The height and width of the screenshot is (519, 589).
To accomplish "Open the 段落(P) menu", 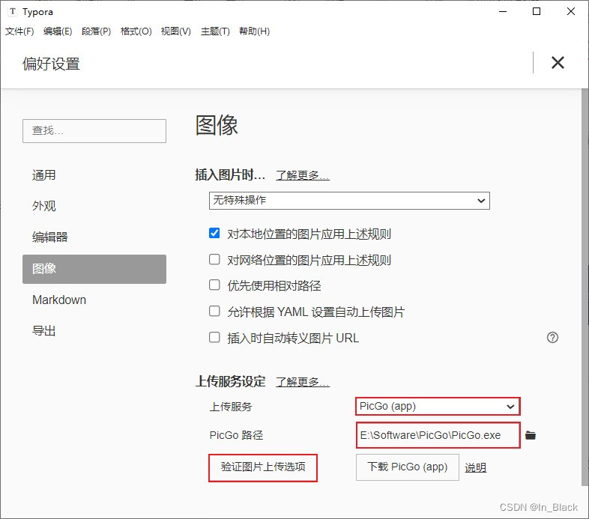I will (x=96, y=31).
